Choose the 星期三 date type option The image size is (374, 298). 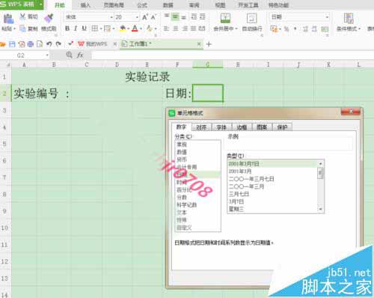[x=236, y=209]
